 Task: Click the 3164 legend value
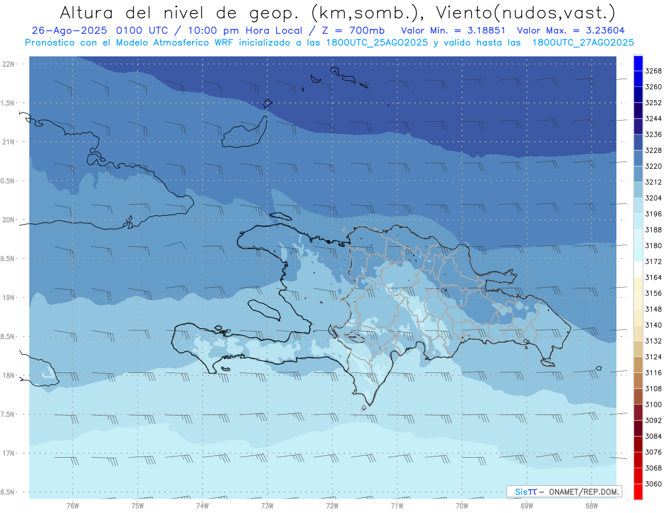653,277
